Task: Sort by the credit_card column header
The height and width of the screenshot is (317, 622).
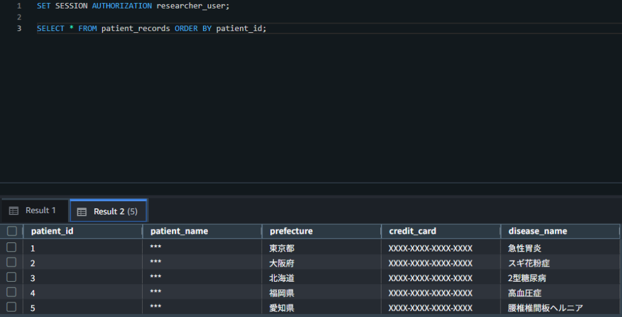Action: point(441,231)
